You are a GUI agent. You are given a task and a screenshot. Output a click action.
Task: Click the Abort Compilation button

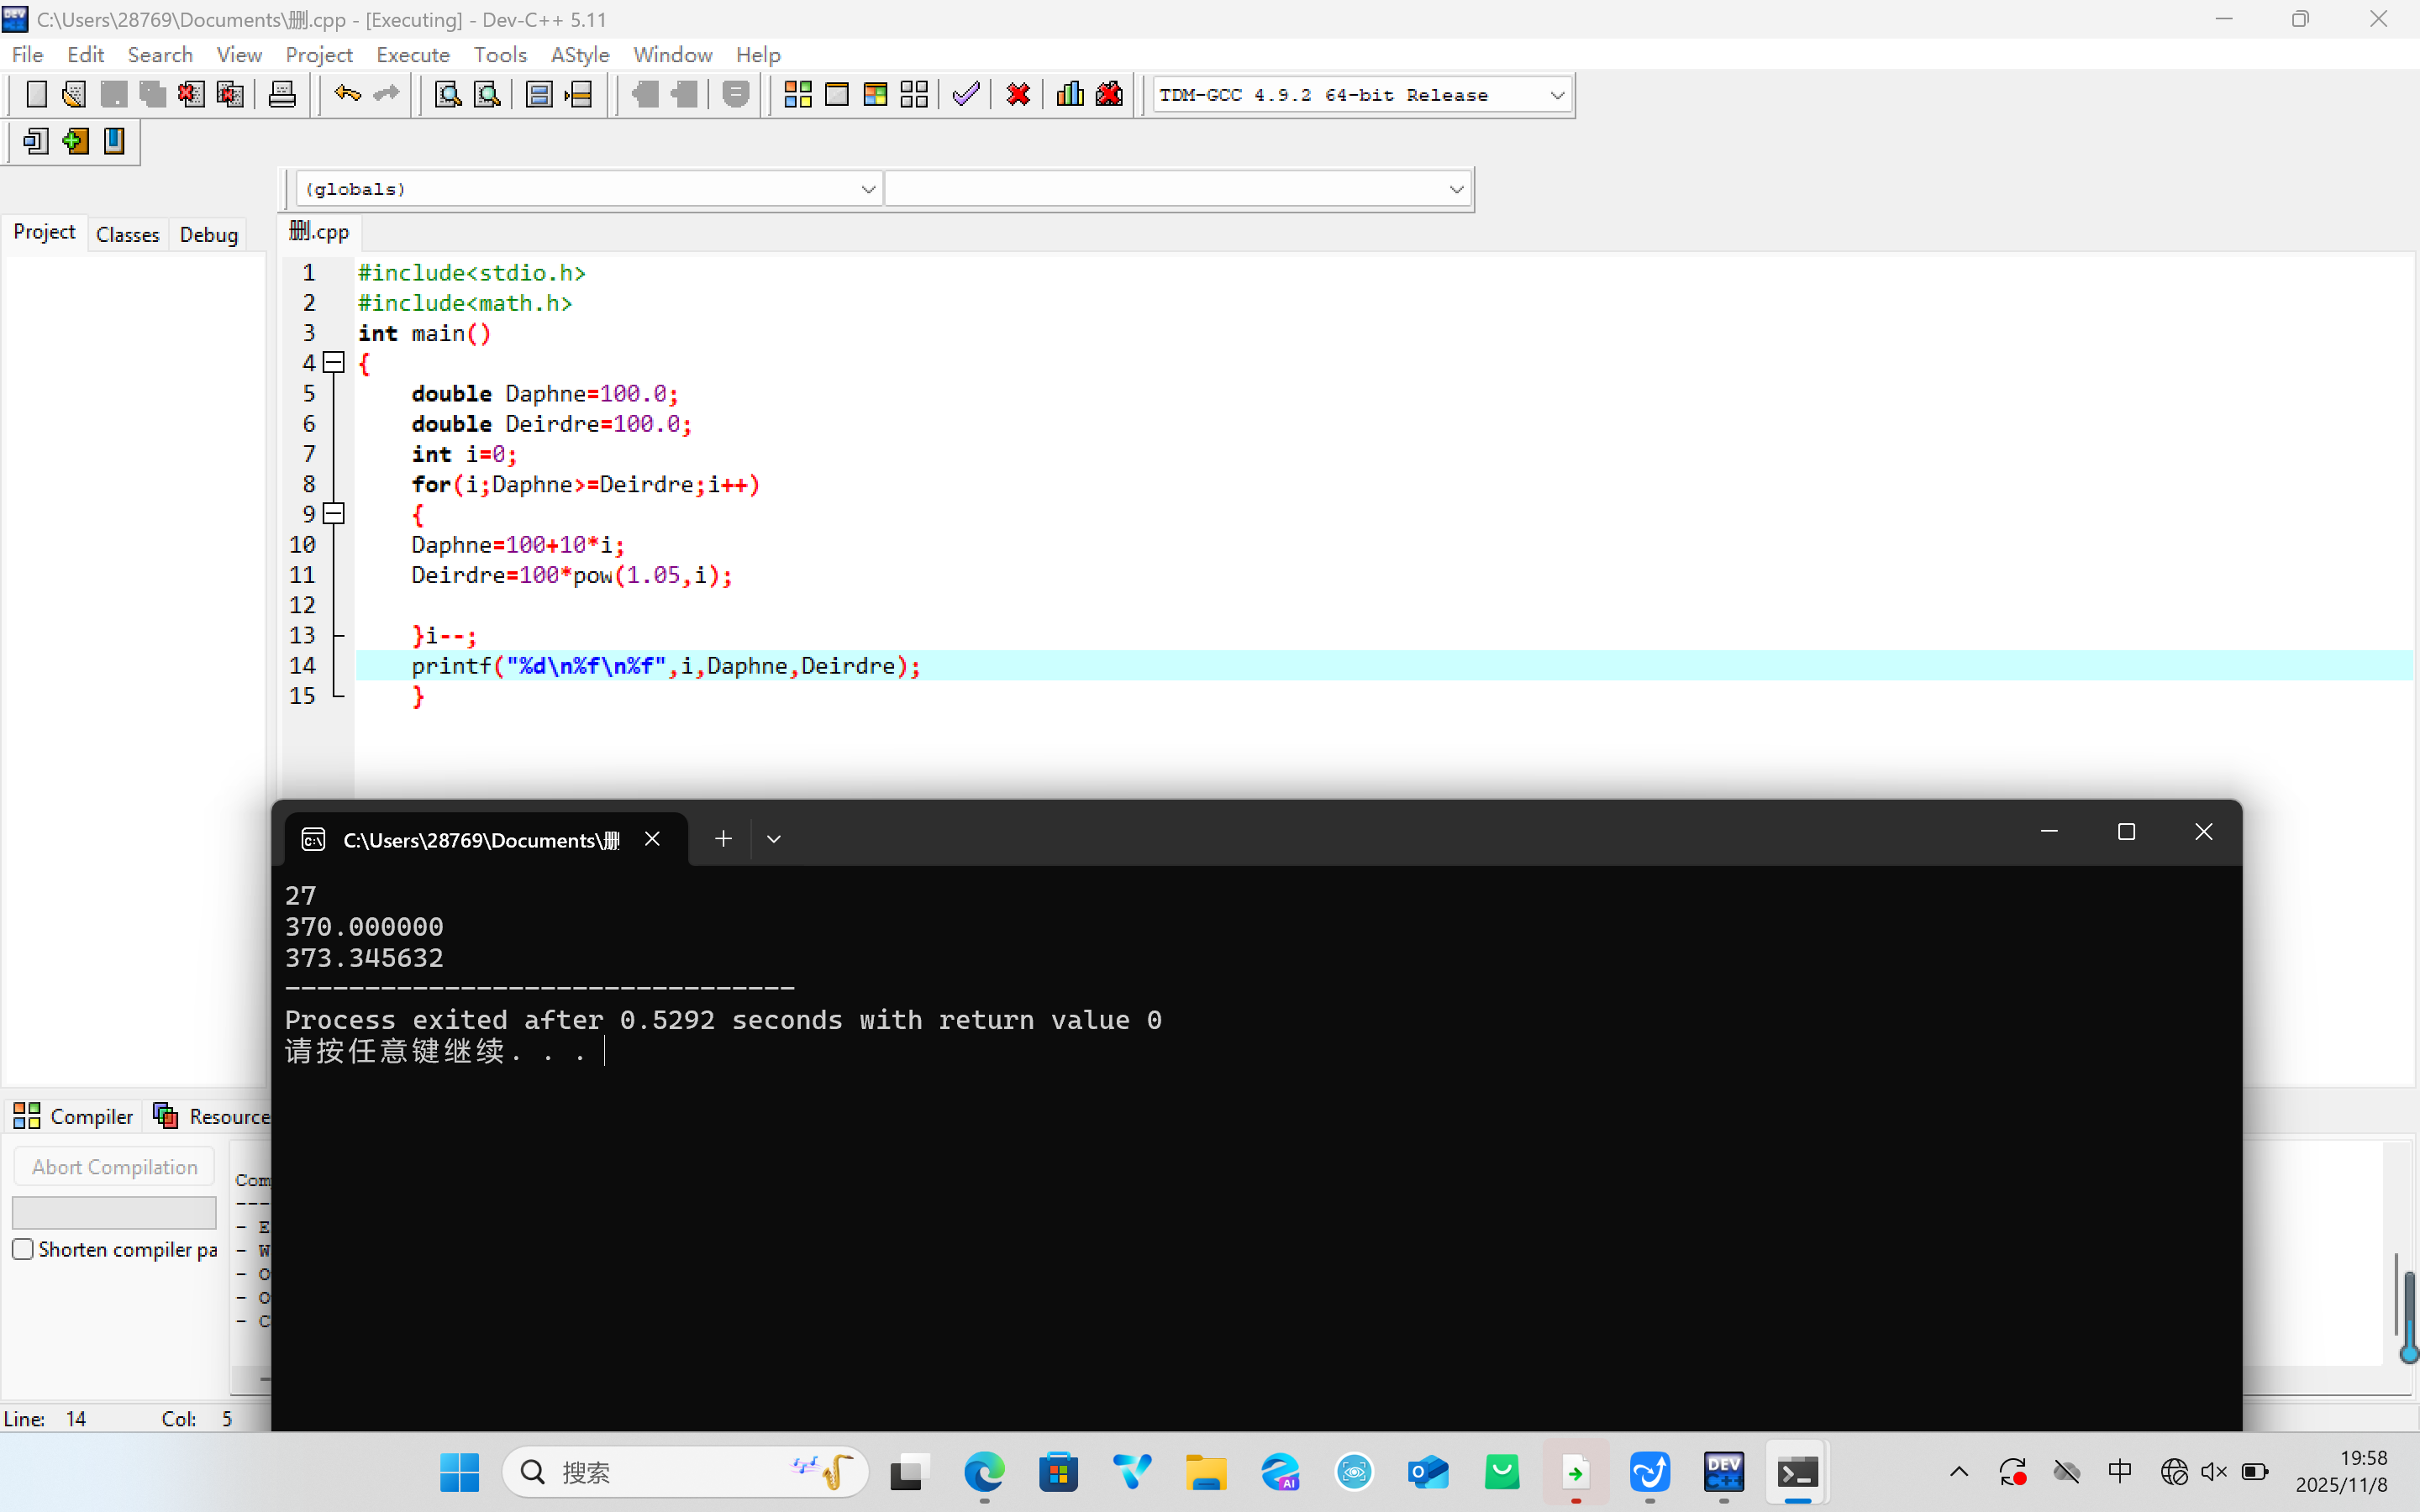[x=114, y=1167]
